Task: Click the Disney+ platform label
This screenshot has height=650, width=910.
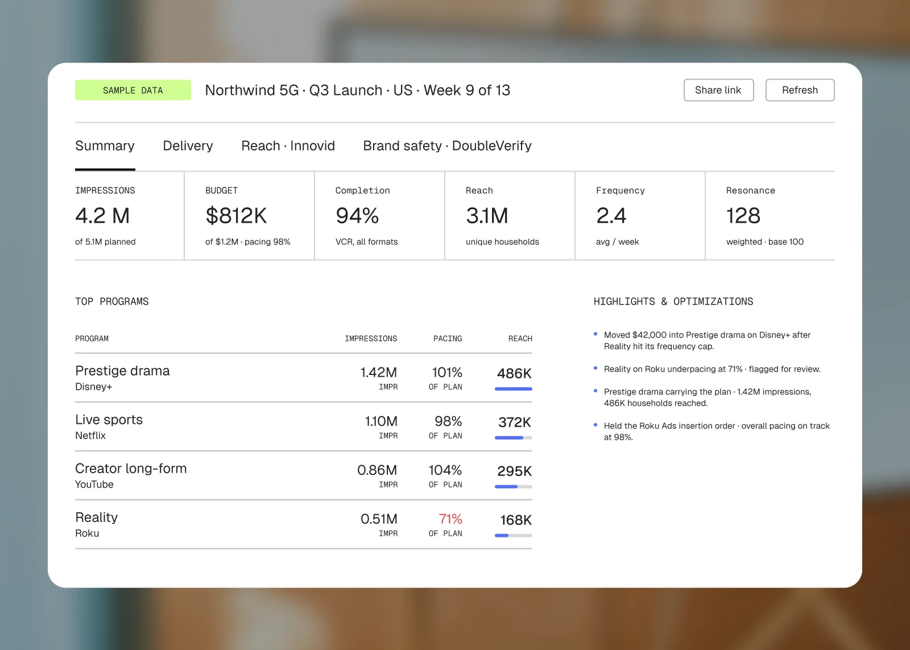Action: (93, 387)
